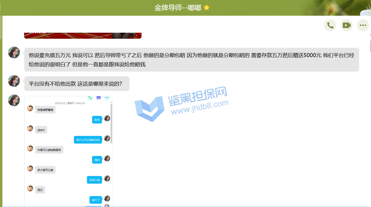Click the blue 账号 reply bubble
Image resolution: width=371 pixels, height=207 pixels.
[97, 120]
